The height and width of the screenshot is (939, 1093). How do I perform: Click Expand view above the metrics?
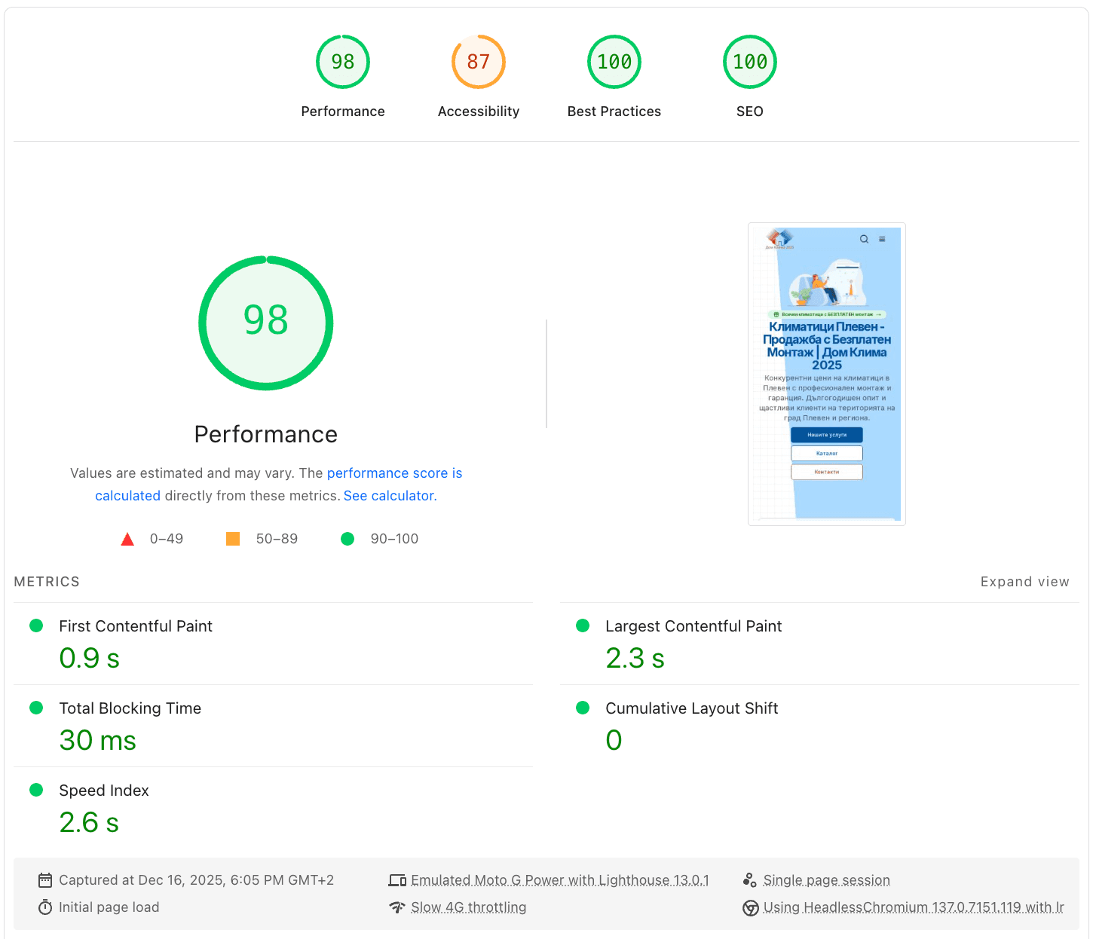point(1024,581)
